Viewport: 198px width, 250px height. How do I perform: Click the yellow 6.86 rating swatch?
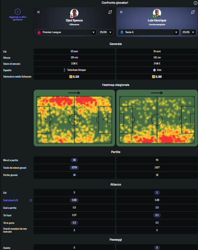(x=154, y=77)
